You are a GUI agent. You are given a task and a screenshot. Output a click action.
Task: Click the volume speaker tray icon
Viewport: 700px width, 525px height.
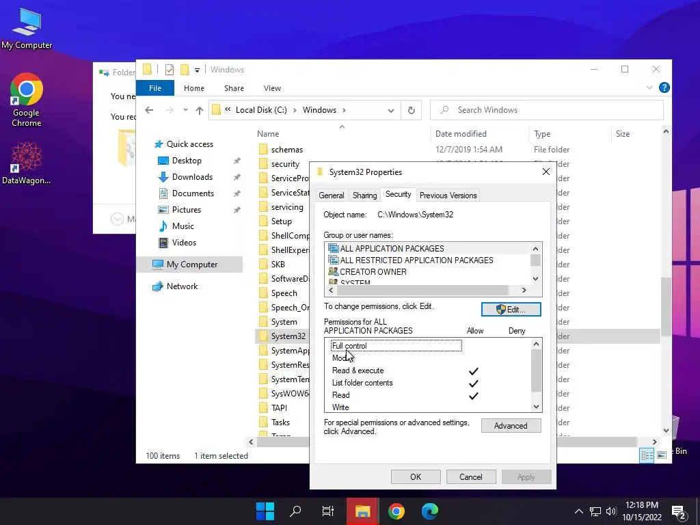click(611, 511)
